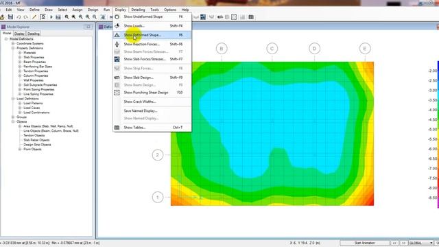Click the Show Tables toolbar icon
The height and width of the screenshot is (247, 439).
click(x=251, y=17)
